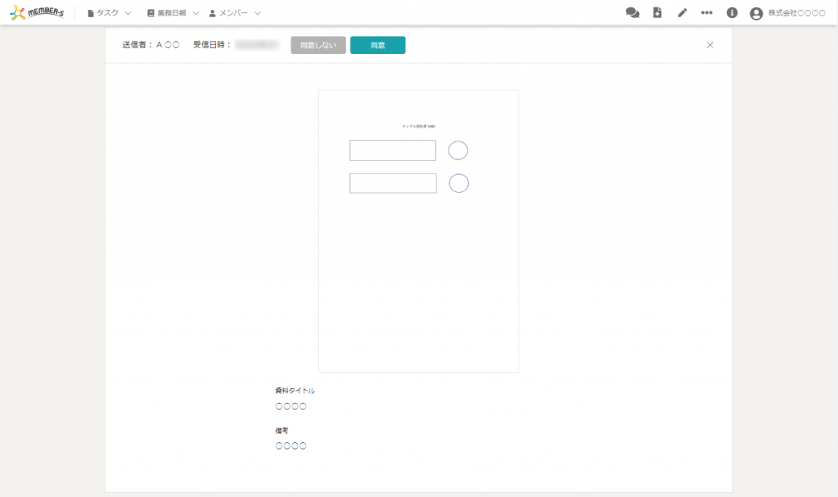The width and height of the screenshot is (838, 497).
Task: Open the メンバー menu
Action: [x=228, y=13]
